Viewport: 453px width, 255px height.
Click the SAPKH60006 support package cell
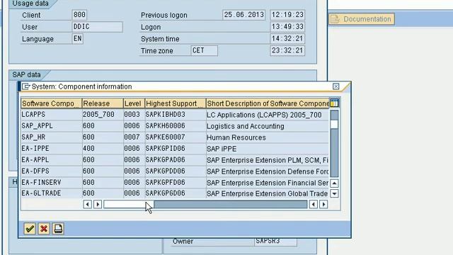pyautogui.click(x=176, y=126)
